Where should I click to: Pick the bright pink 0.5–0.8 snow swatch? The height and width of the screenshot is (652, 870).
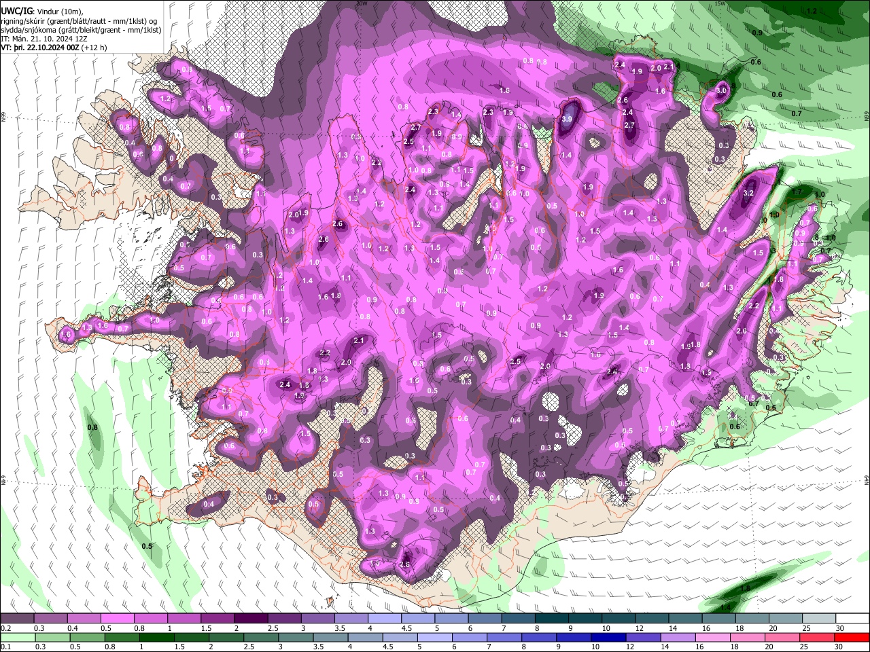click(117, 619)
